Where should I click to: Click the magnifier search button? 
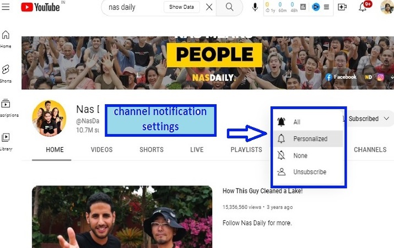coord(229,7)
